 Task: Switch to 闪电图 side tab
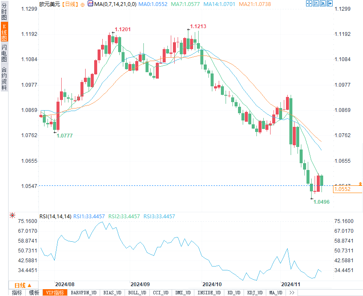[4, 53]
